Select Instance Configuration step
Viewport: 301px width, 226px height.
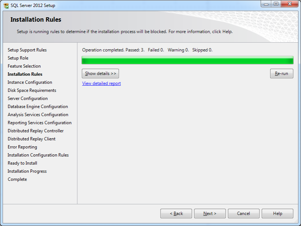(x=30, y=82)
